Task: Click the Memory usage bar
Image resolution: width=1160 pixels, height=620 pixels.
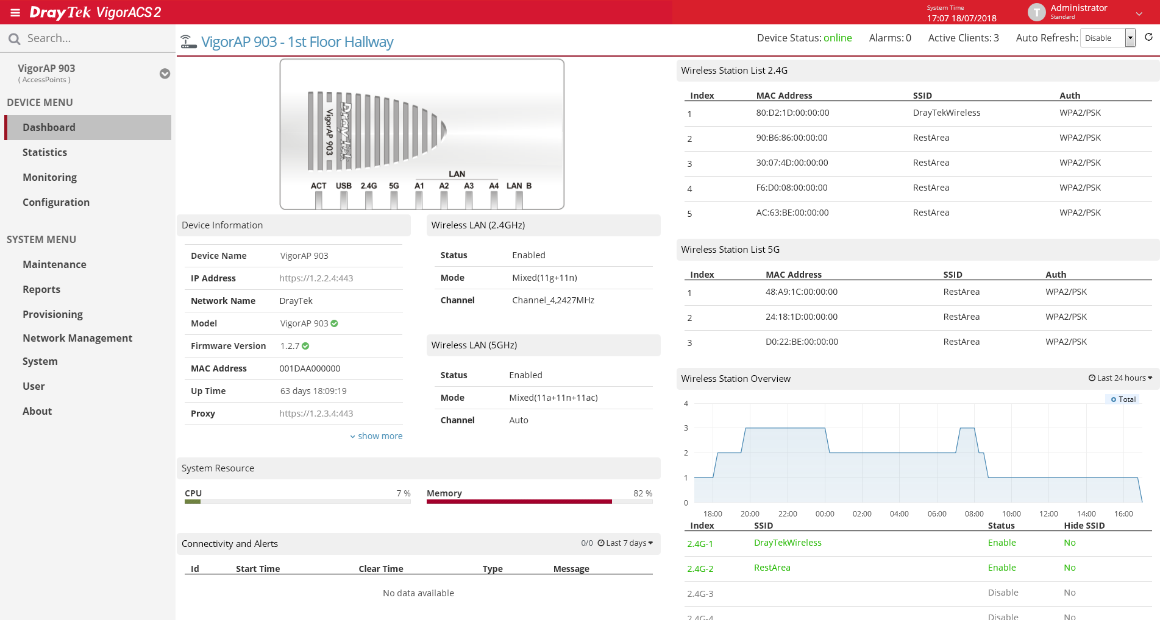Action: tap(539, 502)
